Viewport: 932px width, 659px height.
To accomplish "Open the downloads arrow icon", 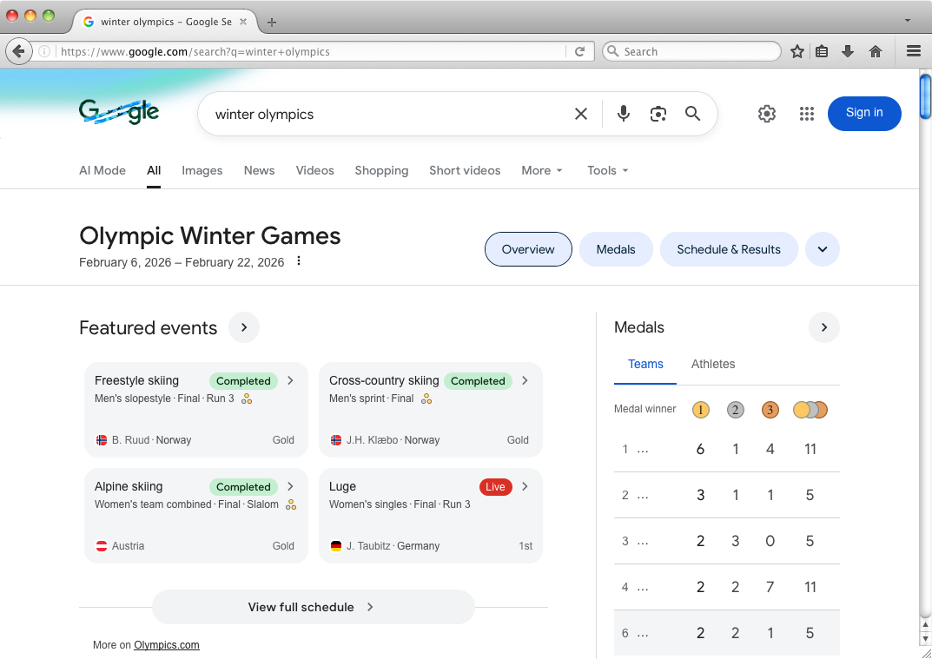I will 848,52.
